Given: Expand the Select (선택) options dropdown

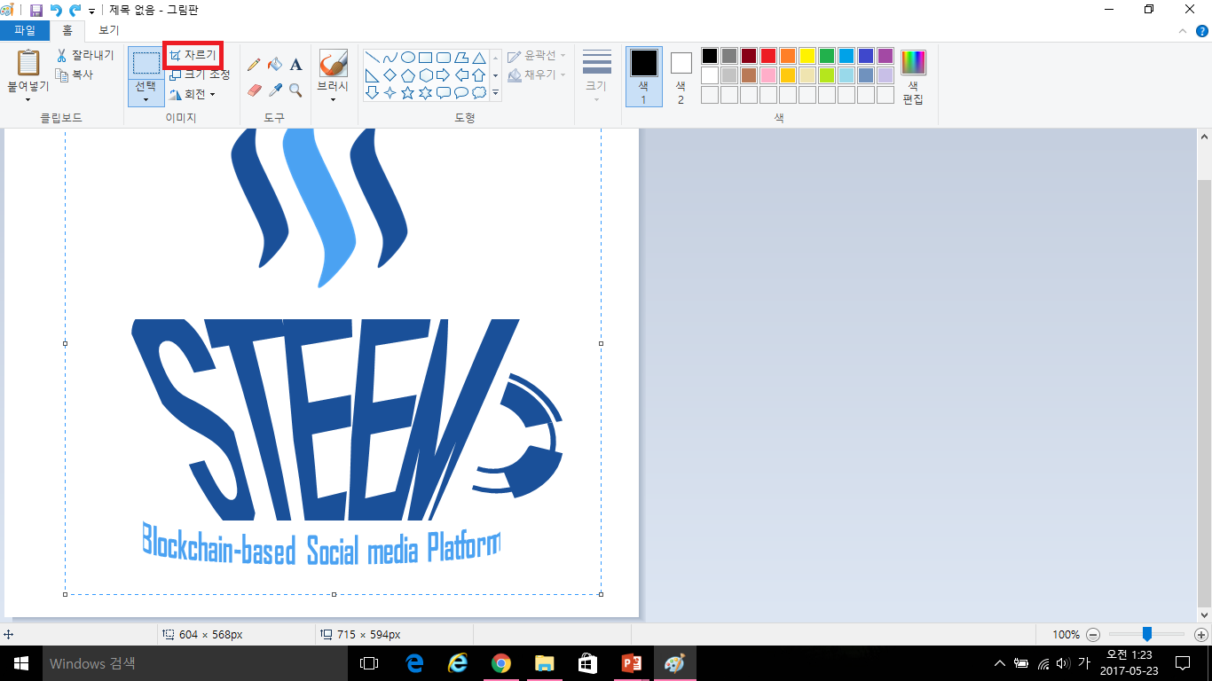Looking at the screenshot, I should 146,100.
